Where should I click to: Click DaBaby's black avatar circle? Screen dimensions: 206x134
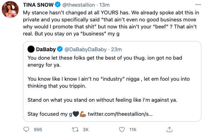point(31,49)
